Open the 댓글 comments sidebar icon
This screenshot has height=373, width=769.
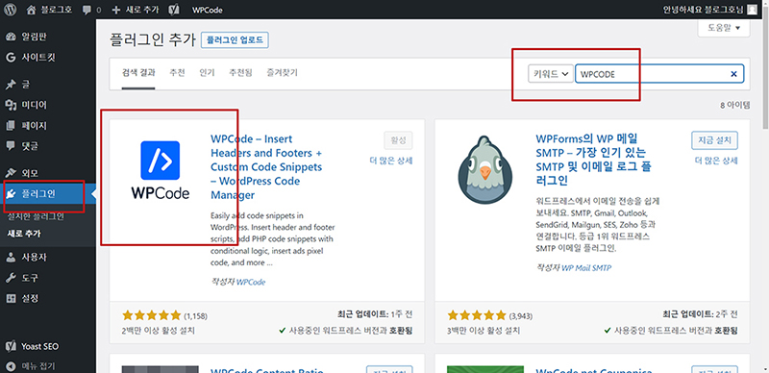coord(11,145)
